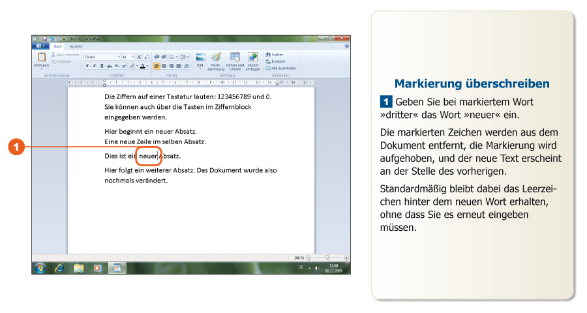
Task: Expand the text color dropdown arrow
Action: click(148, 66)
